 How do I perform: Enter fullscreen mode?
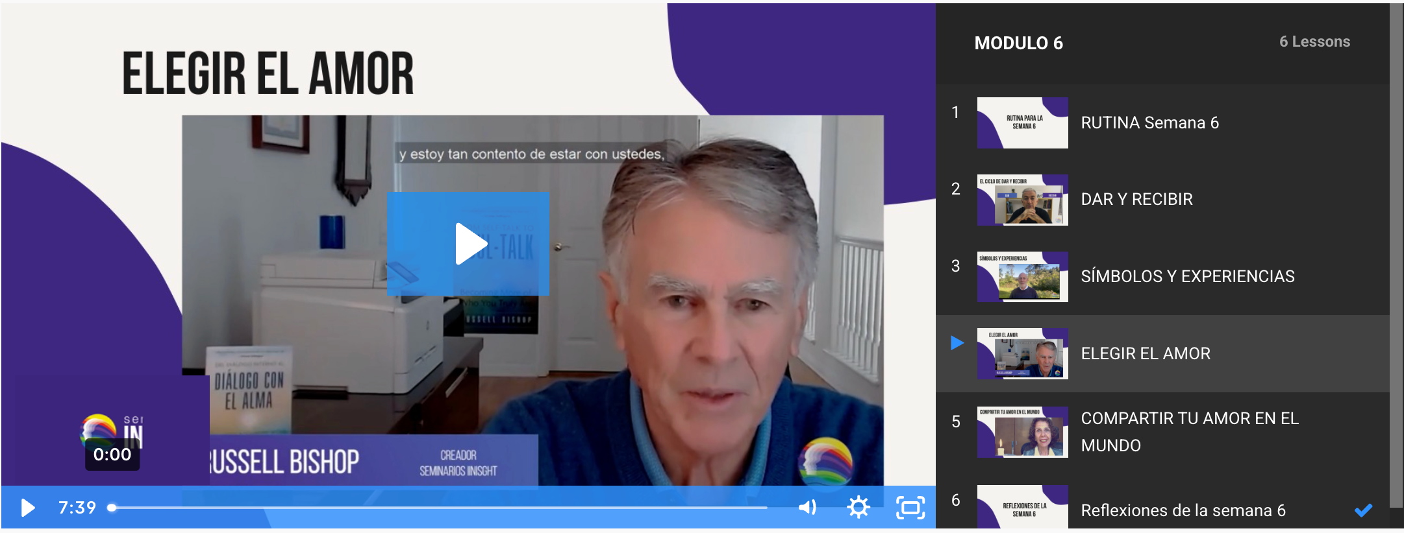pos(910,507)
